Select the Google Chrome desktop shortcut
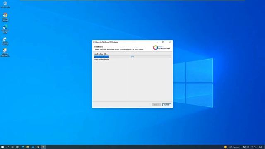Viewport: 265px width, 149px height. pos(5,17)
